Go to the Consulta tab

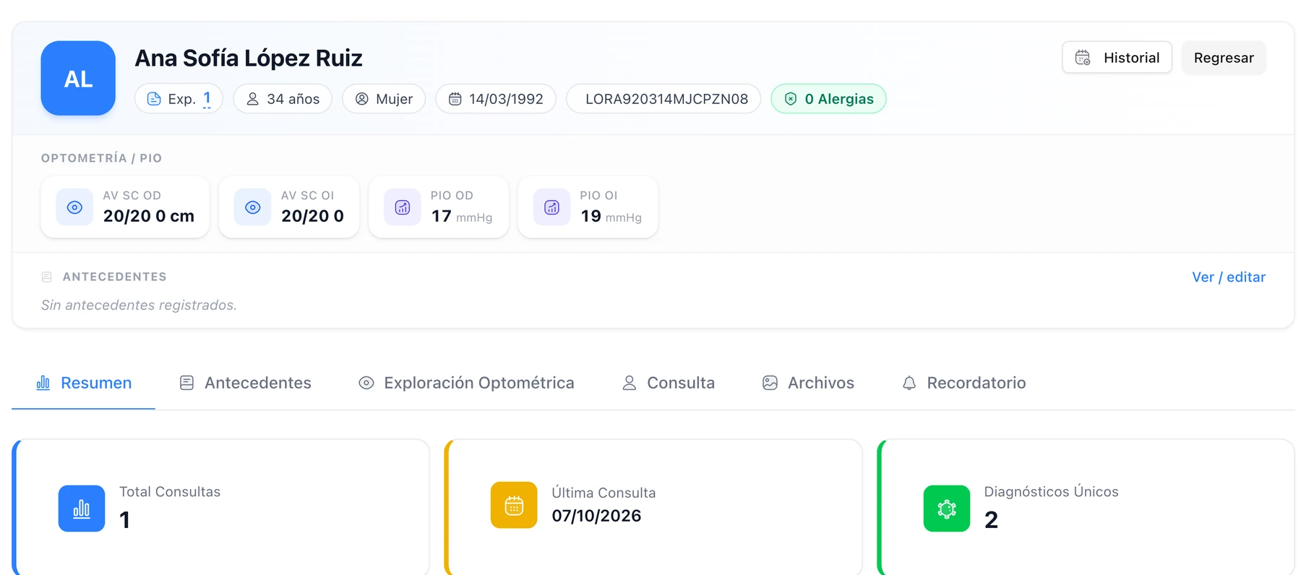pyautogui.click(x=668, y=383)
